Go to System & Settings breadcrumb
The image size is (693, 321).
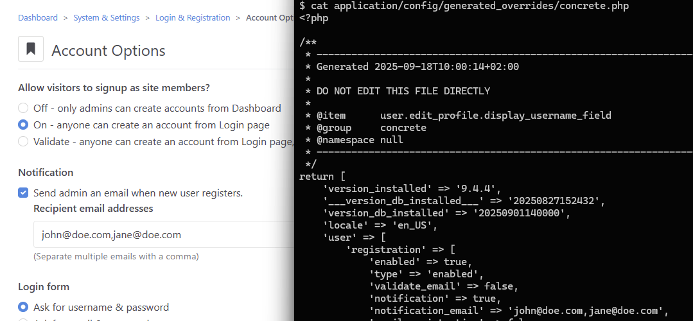click(x=107, y=18)
